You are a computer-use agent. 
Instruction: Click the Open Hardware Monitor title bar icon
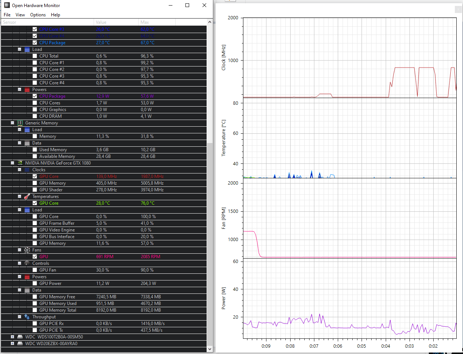tap(7, 5)
